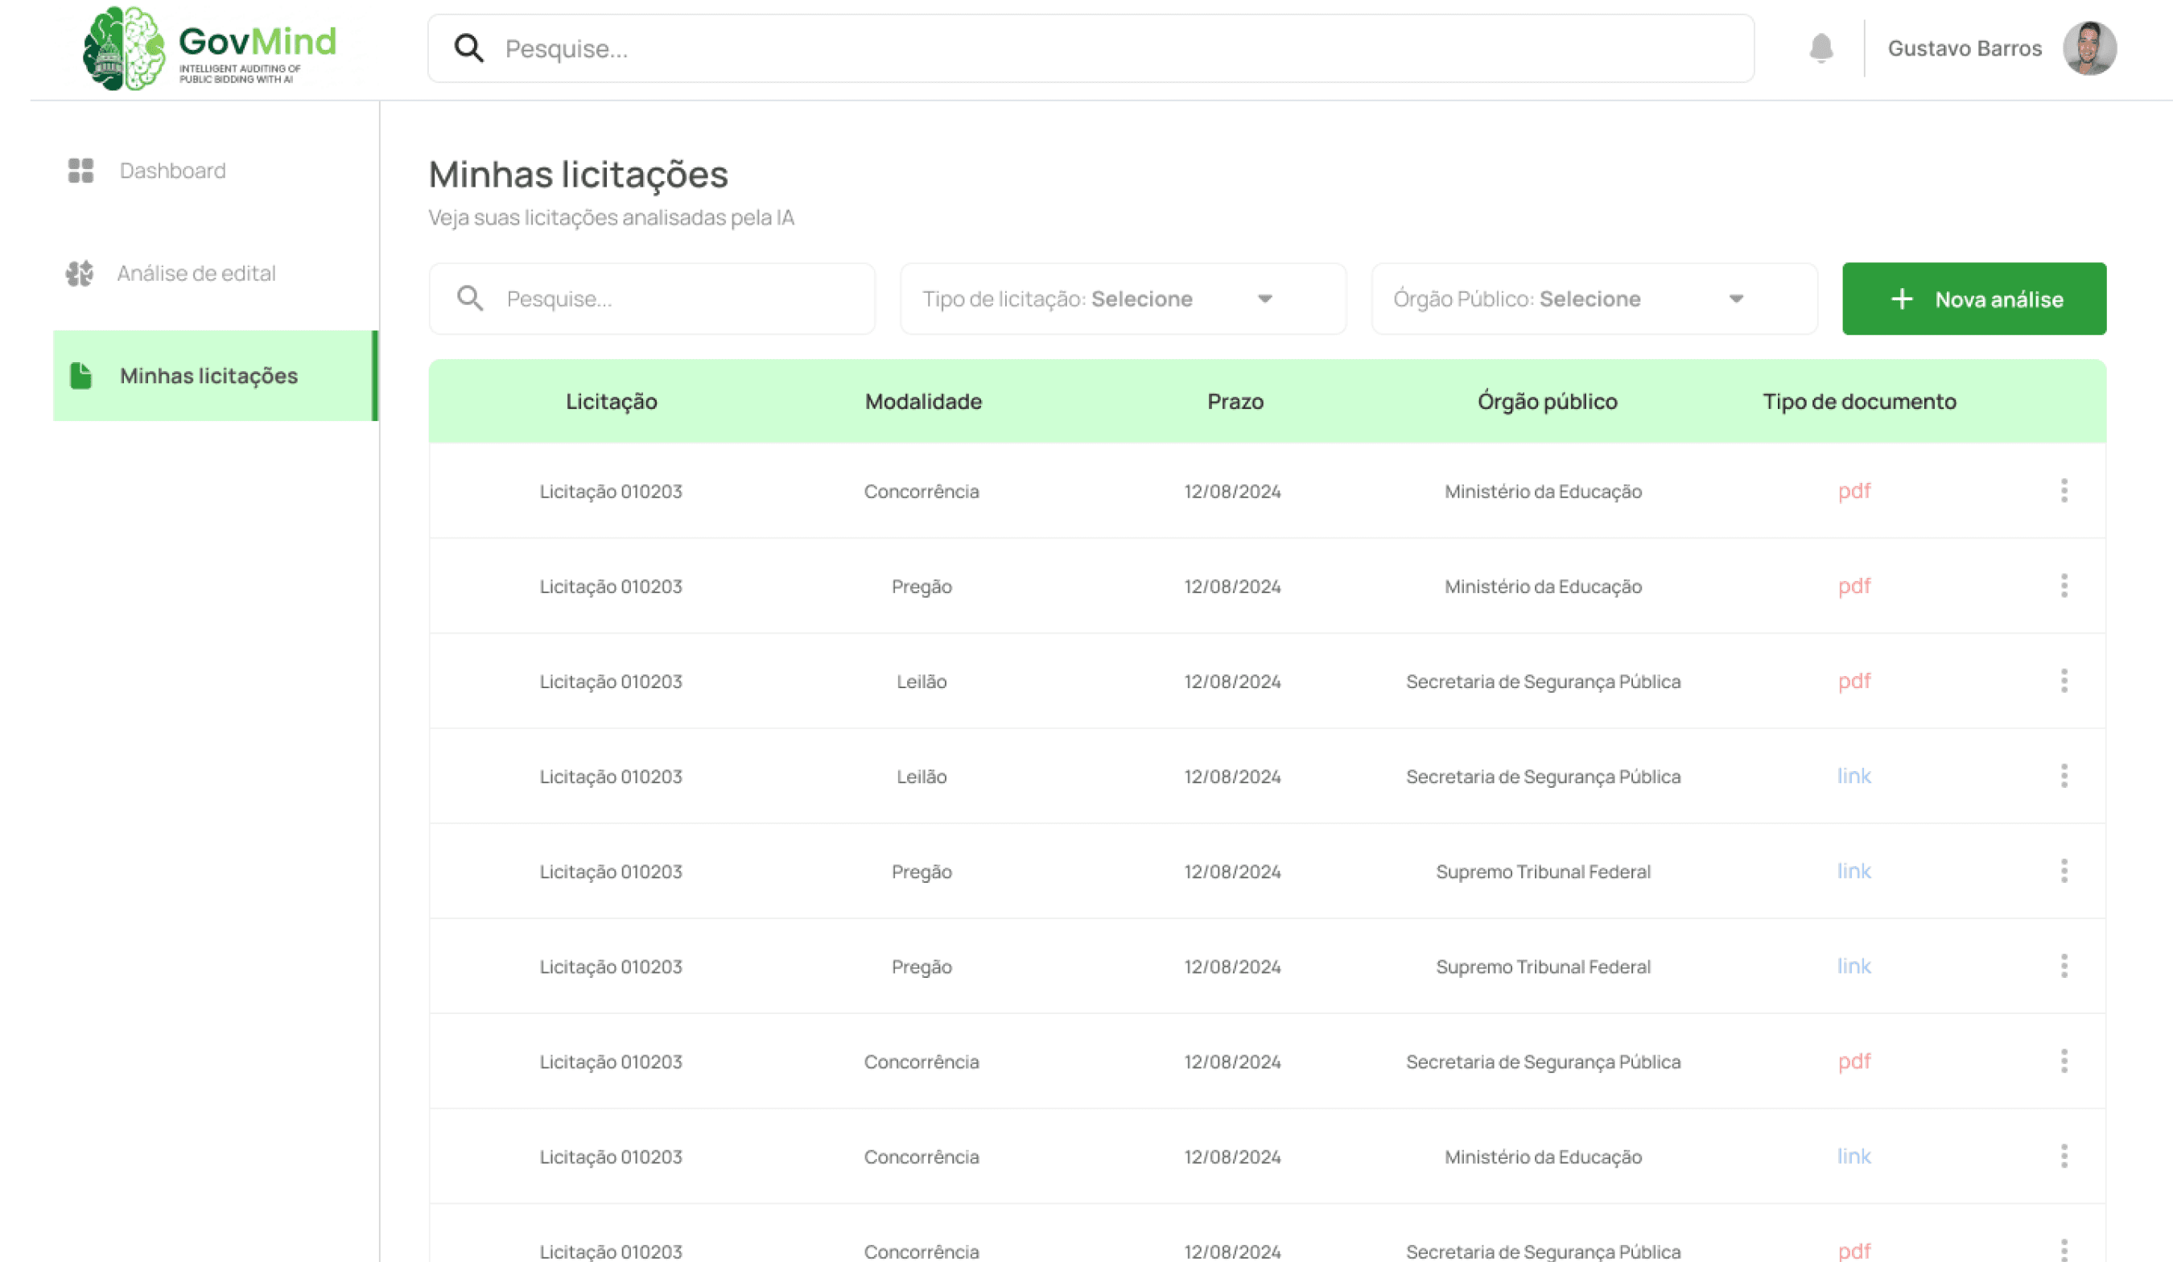This screenshot has width=2173, height=1262.
Task: Click magnifier icon in top search bar
Action: click(468, 48)
